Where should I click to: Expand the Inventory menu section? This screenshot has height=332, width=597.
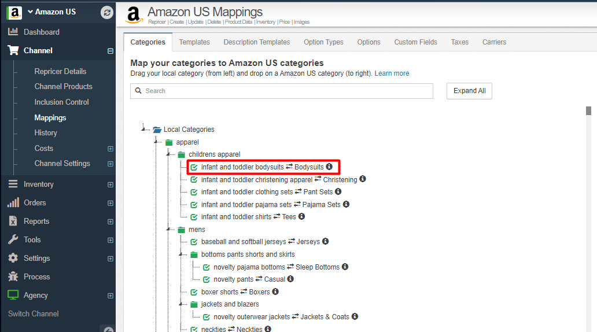(x=110, y=185)
